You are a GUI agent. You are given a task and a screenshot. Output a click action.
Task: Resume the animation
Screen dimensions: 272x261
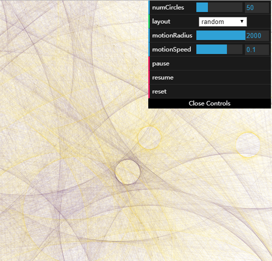pyautogui.click(x=209, y=77)
